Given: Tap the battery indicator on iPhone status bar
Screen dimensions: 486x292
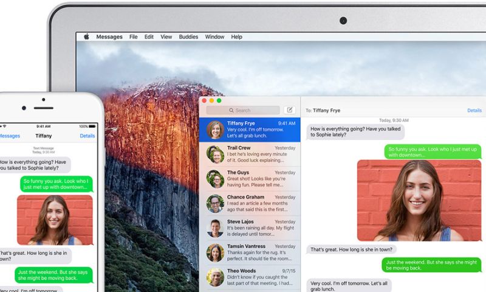Looking at the screenshot, I should pyautogui.click(x=92, y=127).
